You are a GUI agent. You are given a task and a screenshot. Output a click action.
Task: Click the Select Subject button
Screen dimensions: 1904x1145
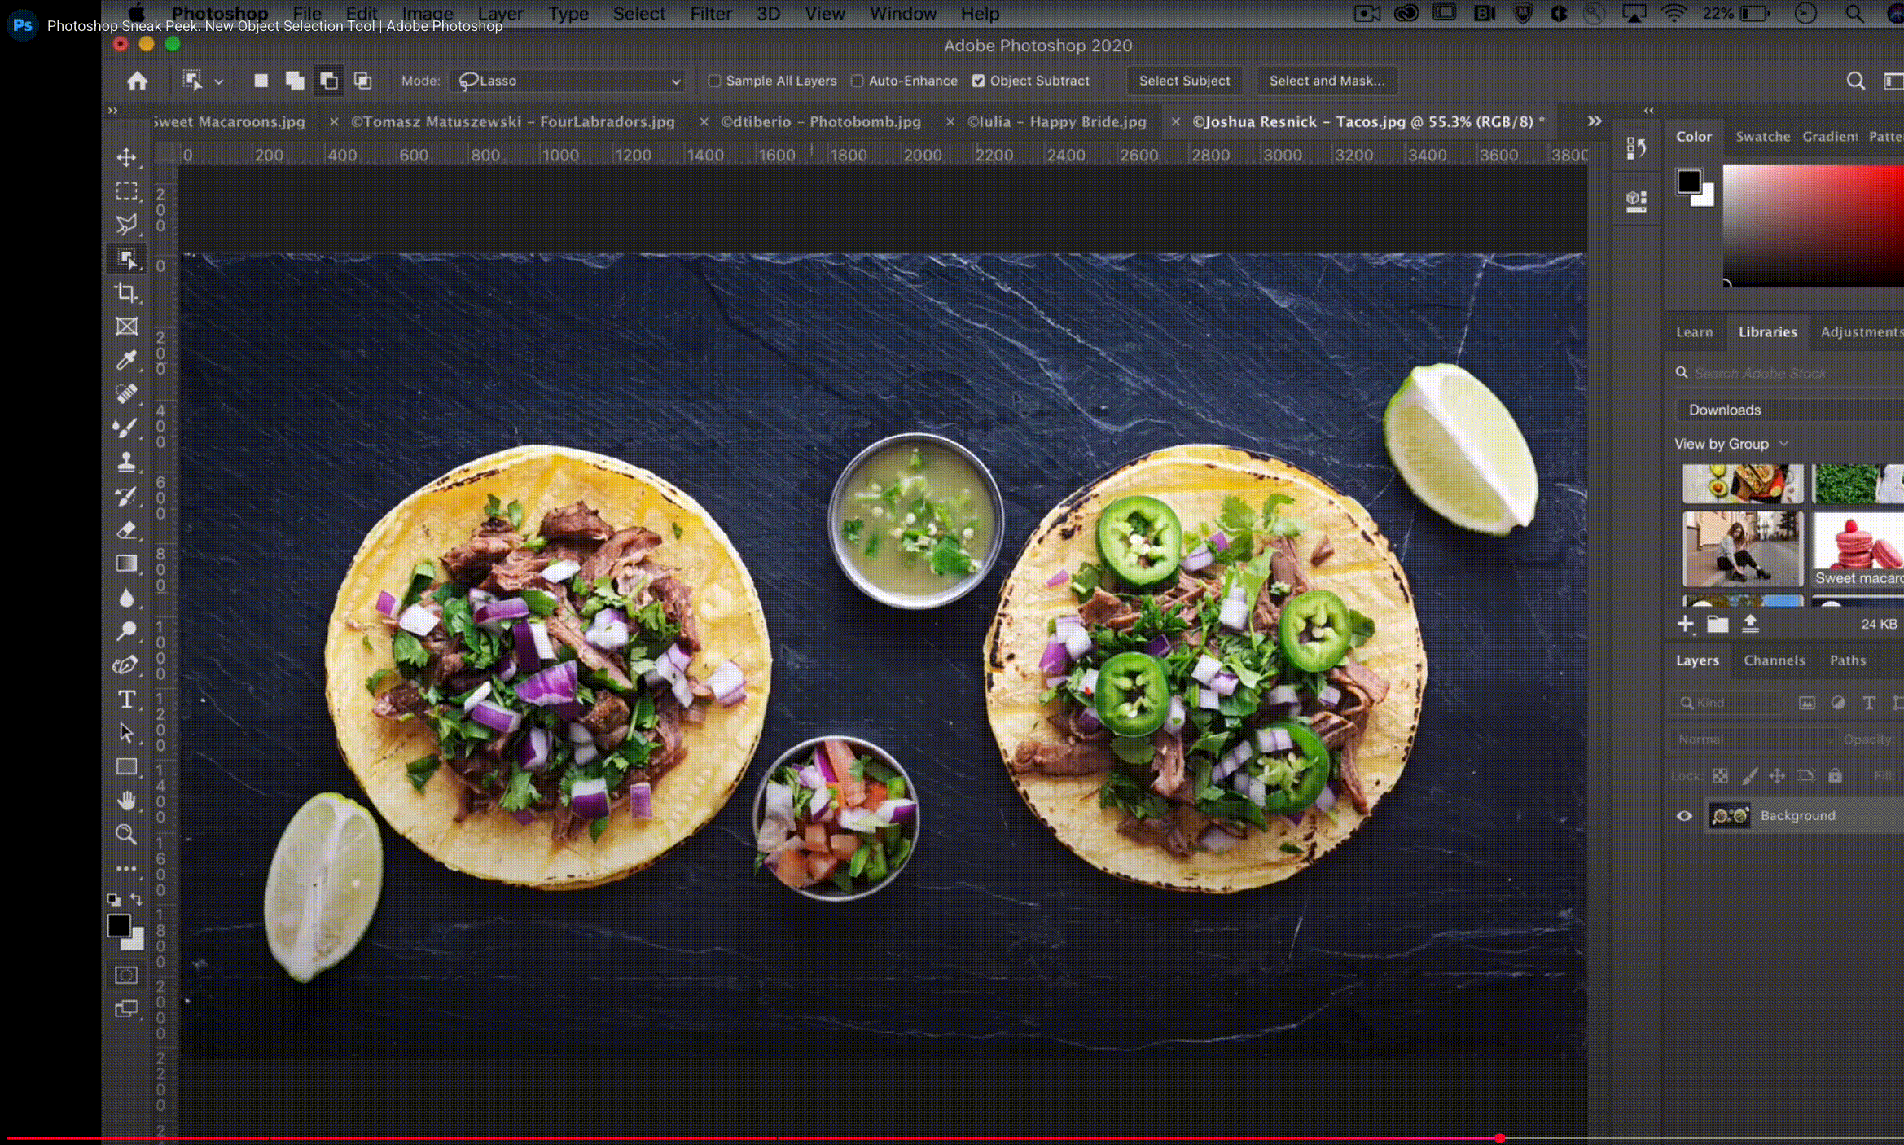1184,81
